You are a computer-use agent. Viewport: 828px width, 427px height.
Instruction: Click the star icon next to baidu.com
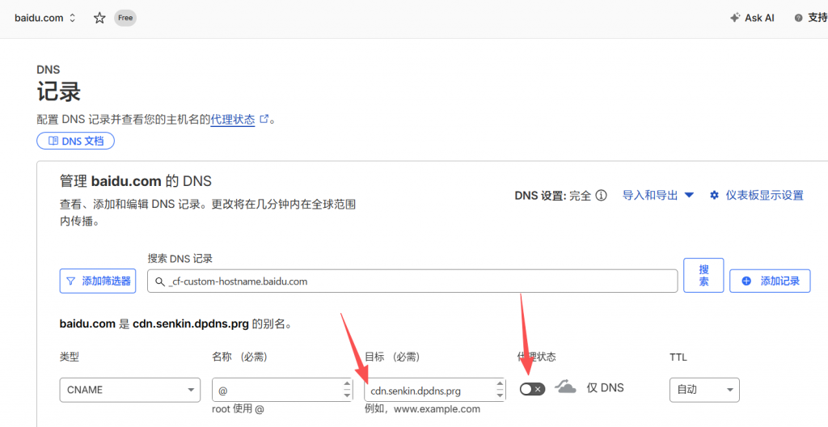pos(99,18)
